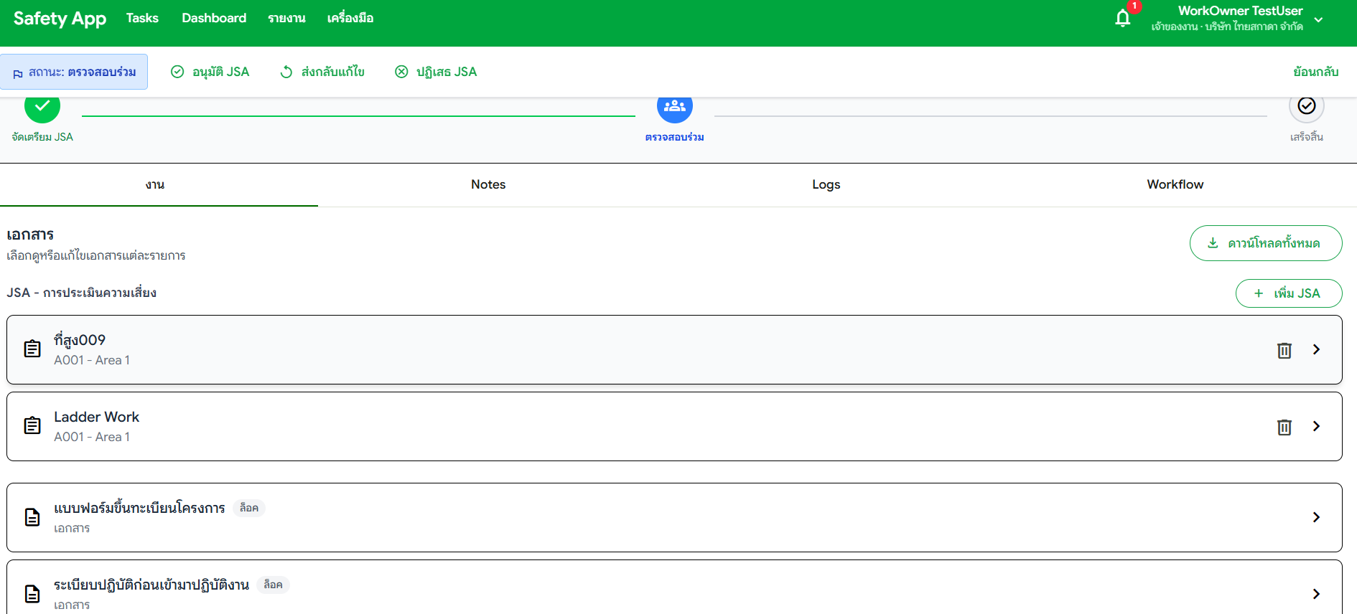Switch to the งาน tab

[x=155, y=184]
